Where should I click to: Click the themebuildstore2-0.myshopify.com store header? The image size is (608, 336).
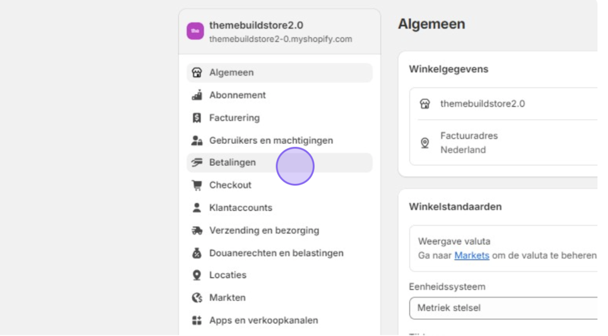[x=280, y=32]
